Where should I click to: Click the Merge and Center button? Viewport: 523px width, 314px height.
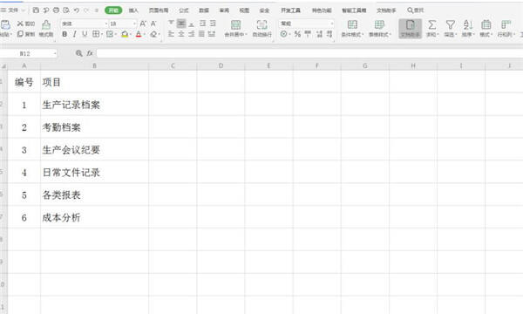(236, 28)
